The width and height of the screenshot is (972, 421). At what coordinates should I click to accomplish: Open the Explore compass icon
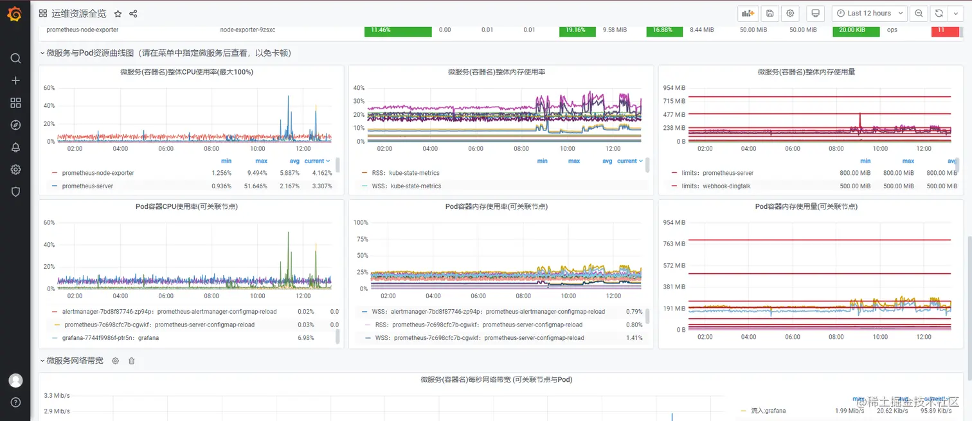click(15, 125)
